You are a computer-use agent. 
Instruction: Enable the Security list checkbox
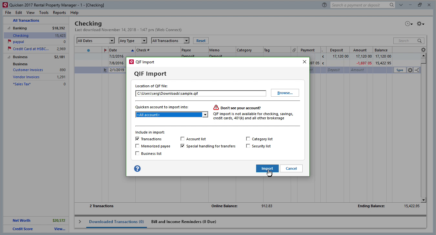click(248, 146)
